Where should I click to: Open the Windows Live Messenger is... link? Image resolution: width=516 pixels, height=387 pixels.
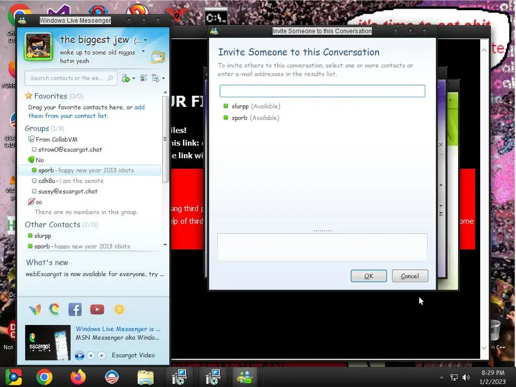tap(118, 329)
